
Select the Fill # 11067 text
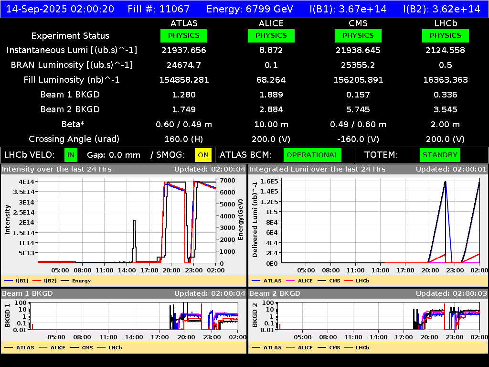[x=159, y=9]
